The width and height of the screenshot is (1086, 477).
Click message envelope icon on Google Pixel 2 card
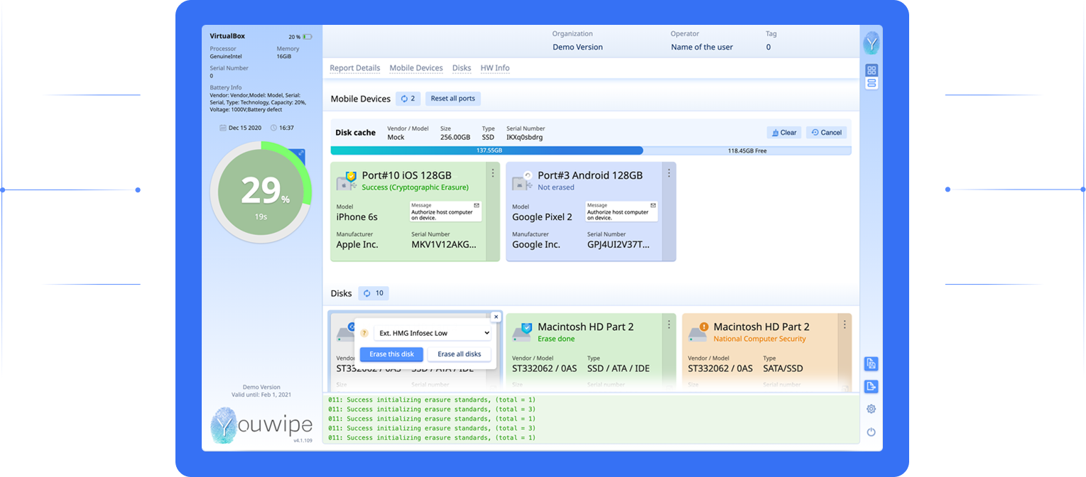tap(653, 205)
